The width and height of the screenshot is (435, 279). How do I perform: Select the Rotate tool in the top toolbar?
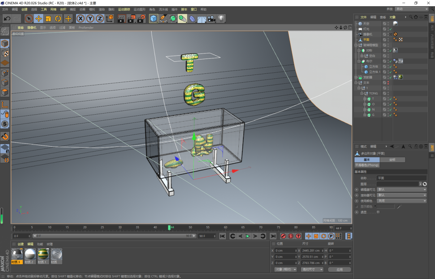58,19
